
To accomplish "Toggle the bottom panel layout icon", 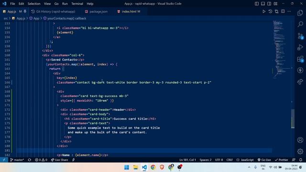I will tap(263, 4).
